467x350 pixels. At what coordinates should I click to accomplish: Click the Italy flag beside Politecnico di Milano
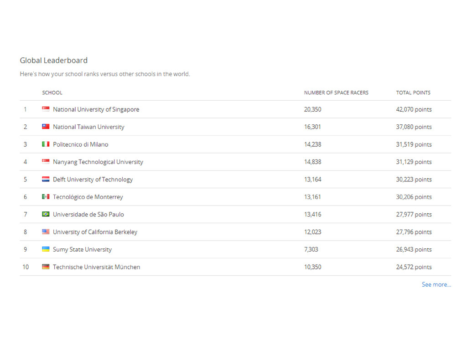(46, 144)
